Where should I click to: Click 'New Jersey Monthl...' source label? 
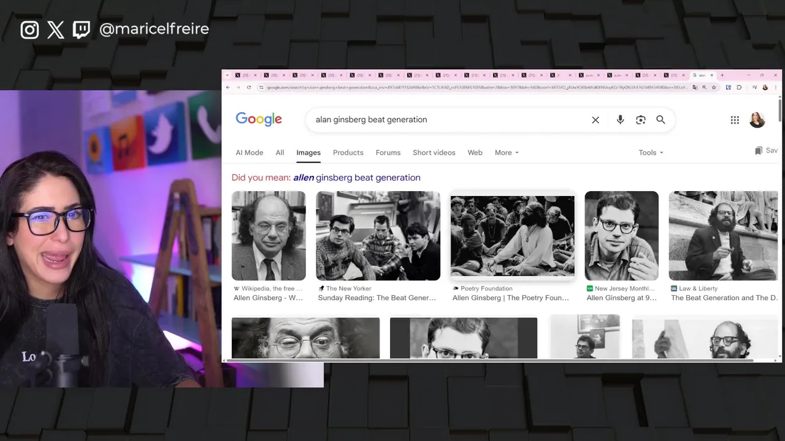tap(624, 288)
